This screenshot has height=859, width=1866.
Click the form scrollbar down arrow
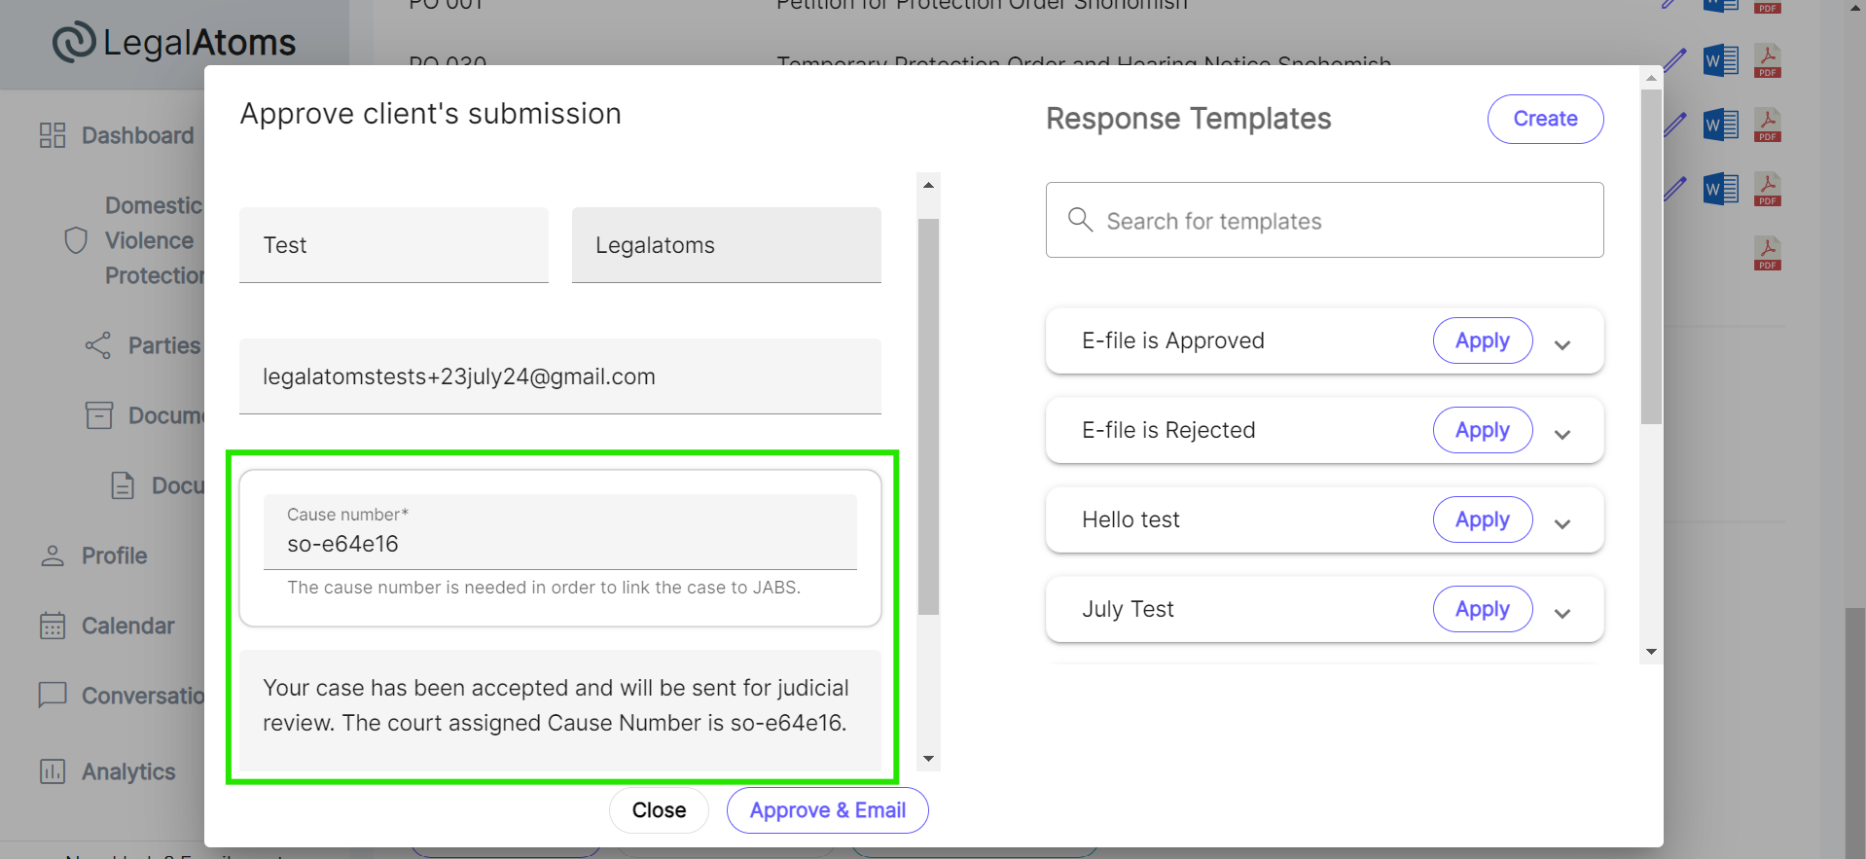[929, 759]
